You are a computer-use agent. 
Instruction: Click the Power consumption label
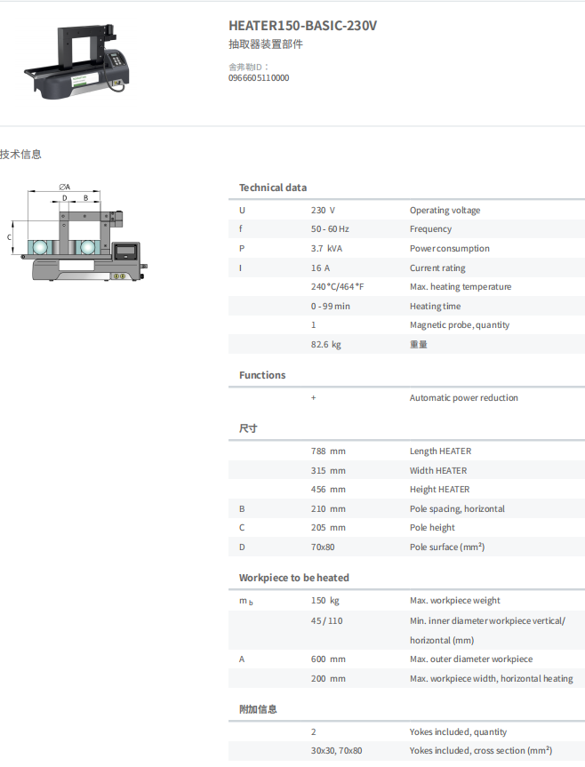click(450, 249)
